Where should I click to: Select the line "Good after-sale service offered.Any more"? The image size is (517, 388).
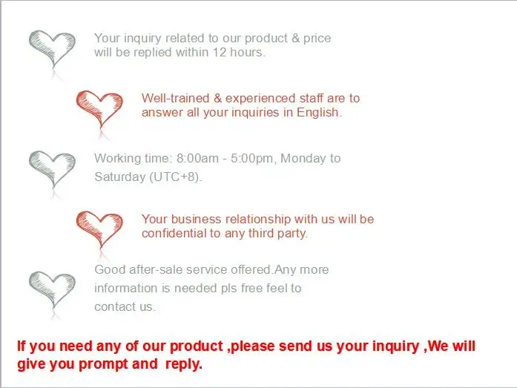211,269
